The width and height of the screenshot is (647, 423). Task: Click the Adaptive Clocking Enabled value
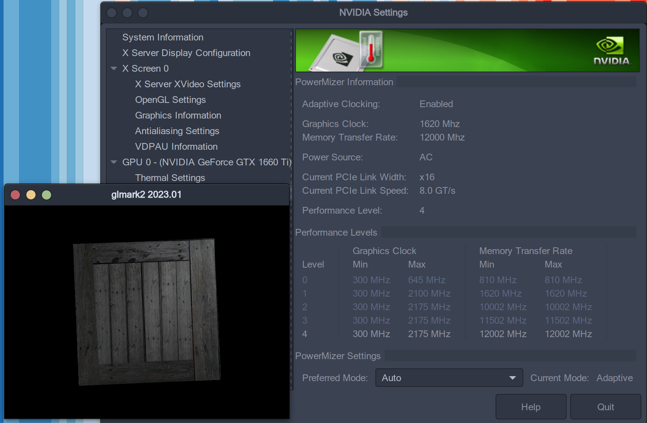(x=436, y=104)
